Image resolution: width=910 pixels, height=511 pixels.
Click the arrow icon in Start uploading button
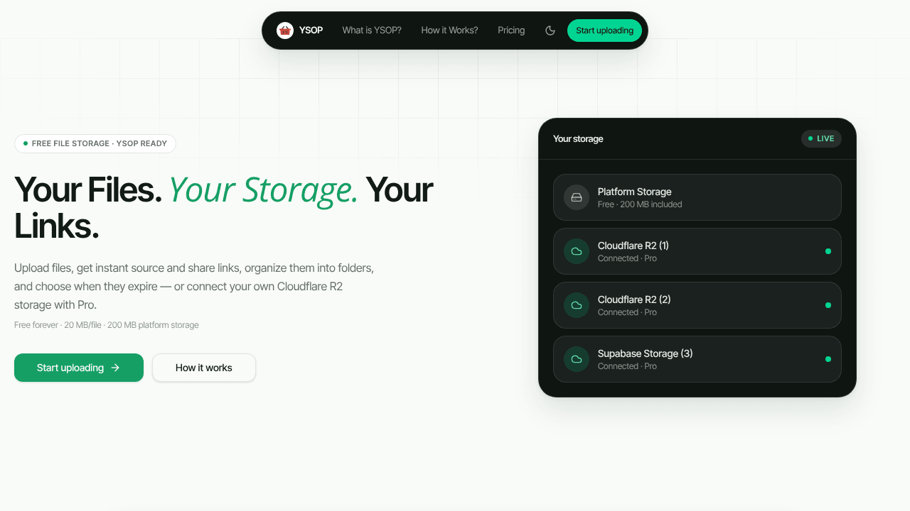pos(115,368)
